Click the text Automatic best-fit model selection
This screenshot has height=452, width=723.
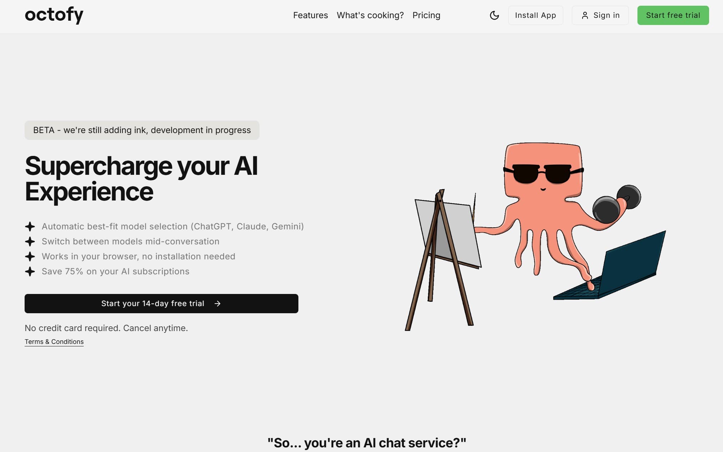pos(173,227)
